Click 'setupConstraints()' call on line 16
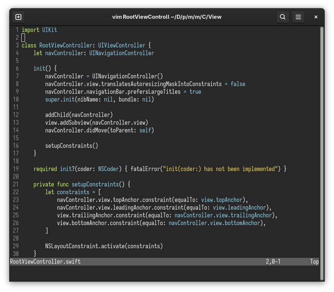 [x=72, y=146]
